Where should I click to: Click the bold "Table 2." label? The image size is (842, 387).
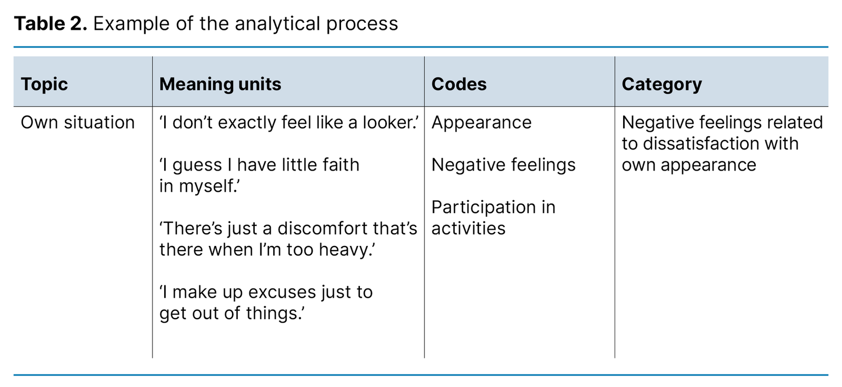[50, 24]
